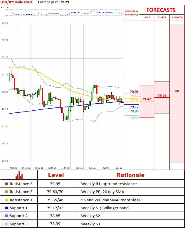The image size is (185, 228).
Task: Click the 79.63/70 level cell
Action: (55, 192)
